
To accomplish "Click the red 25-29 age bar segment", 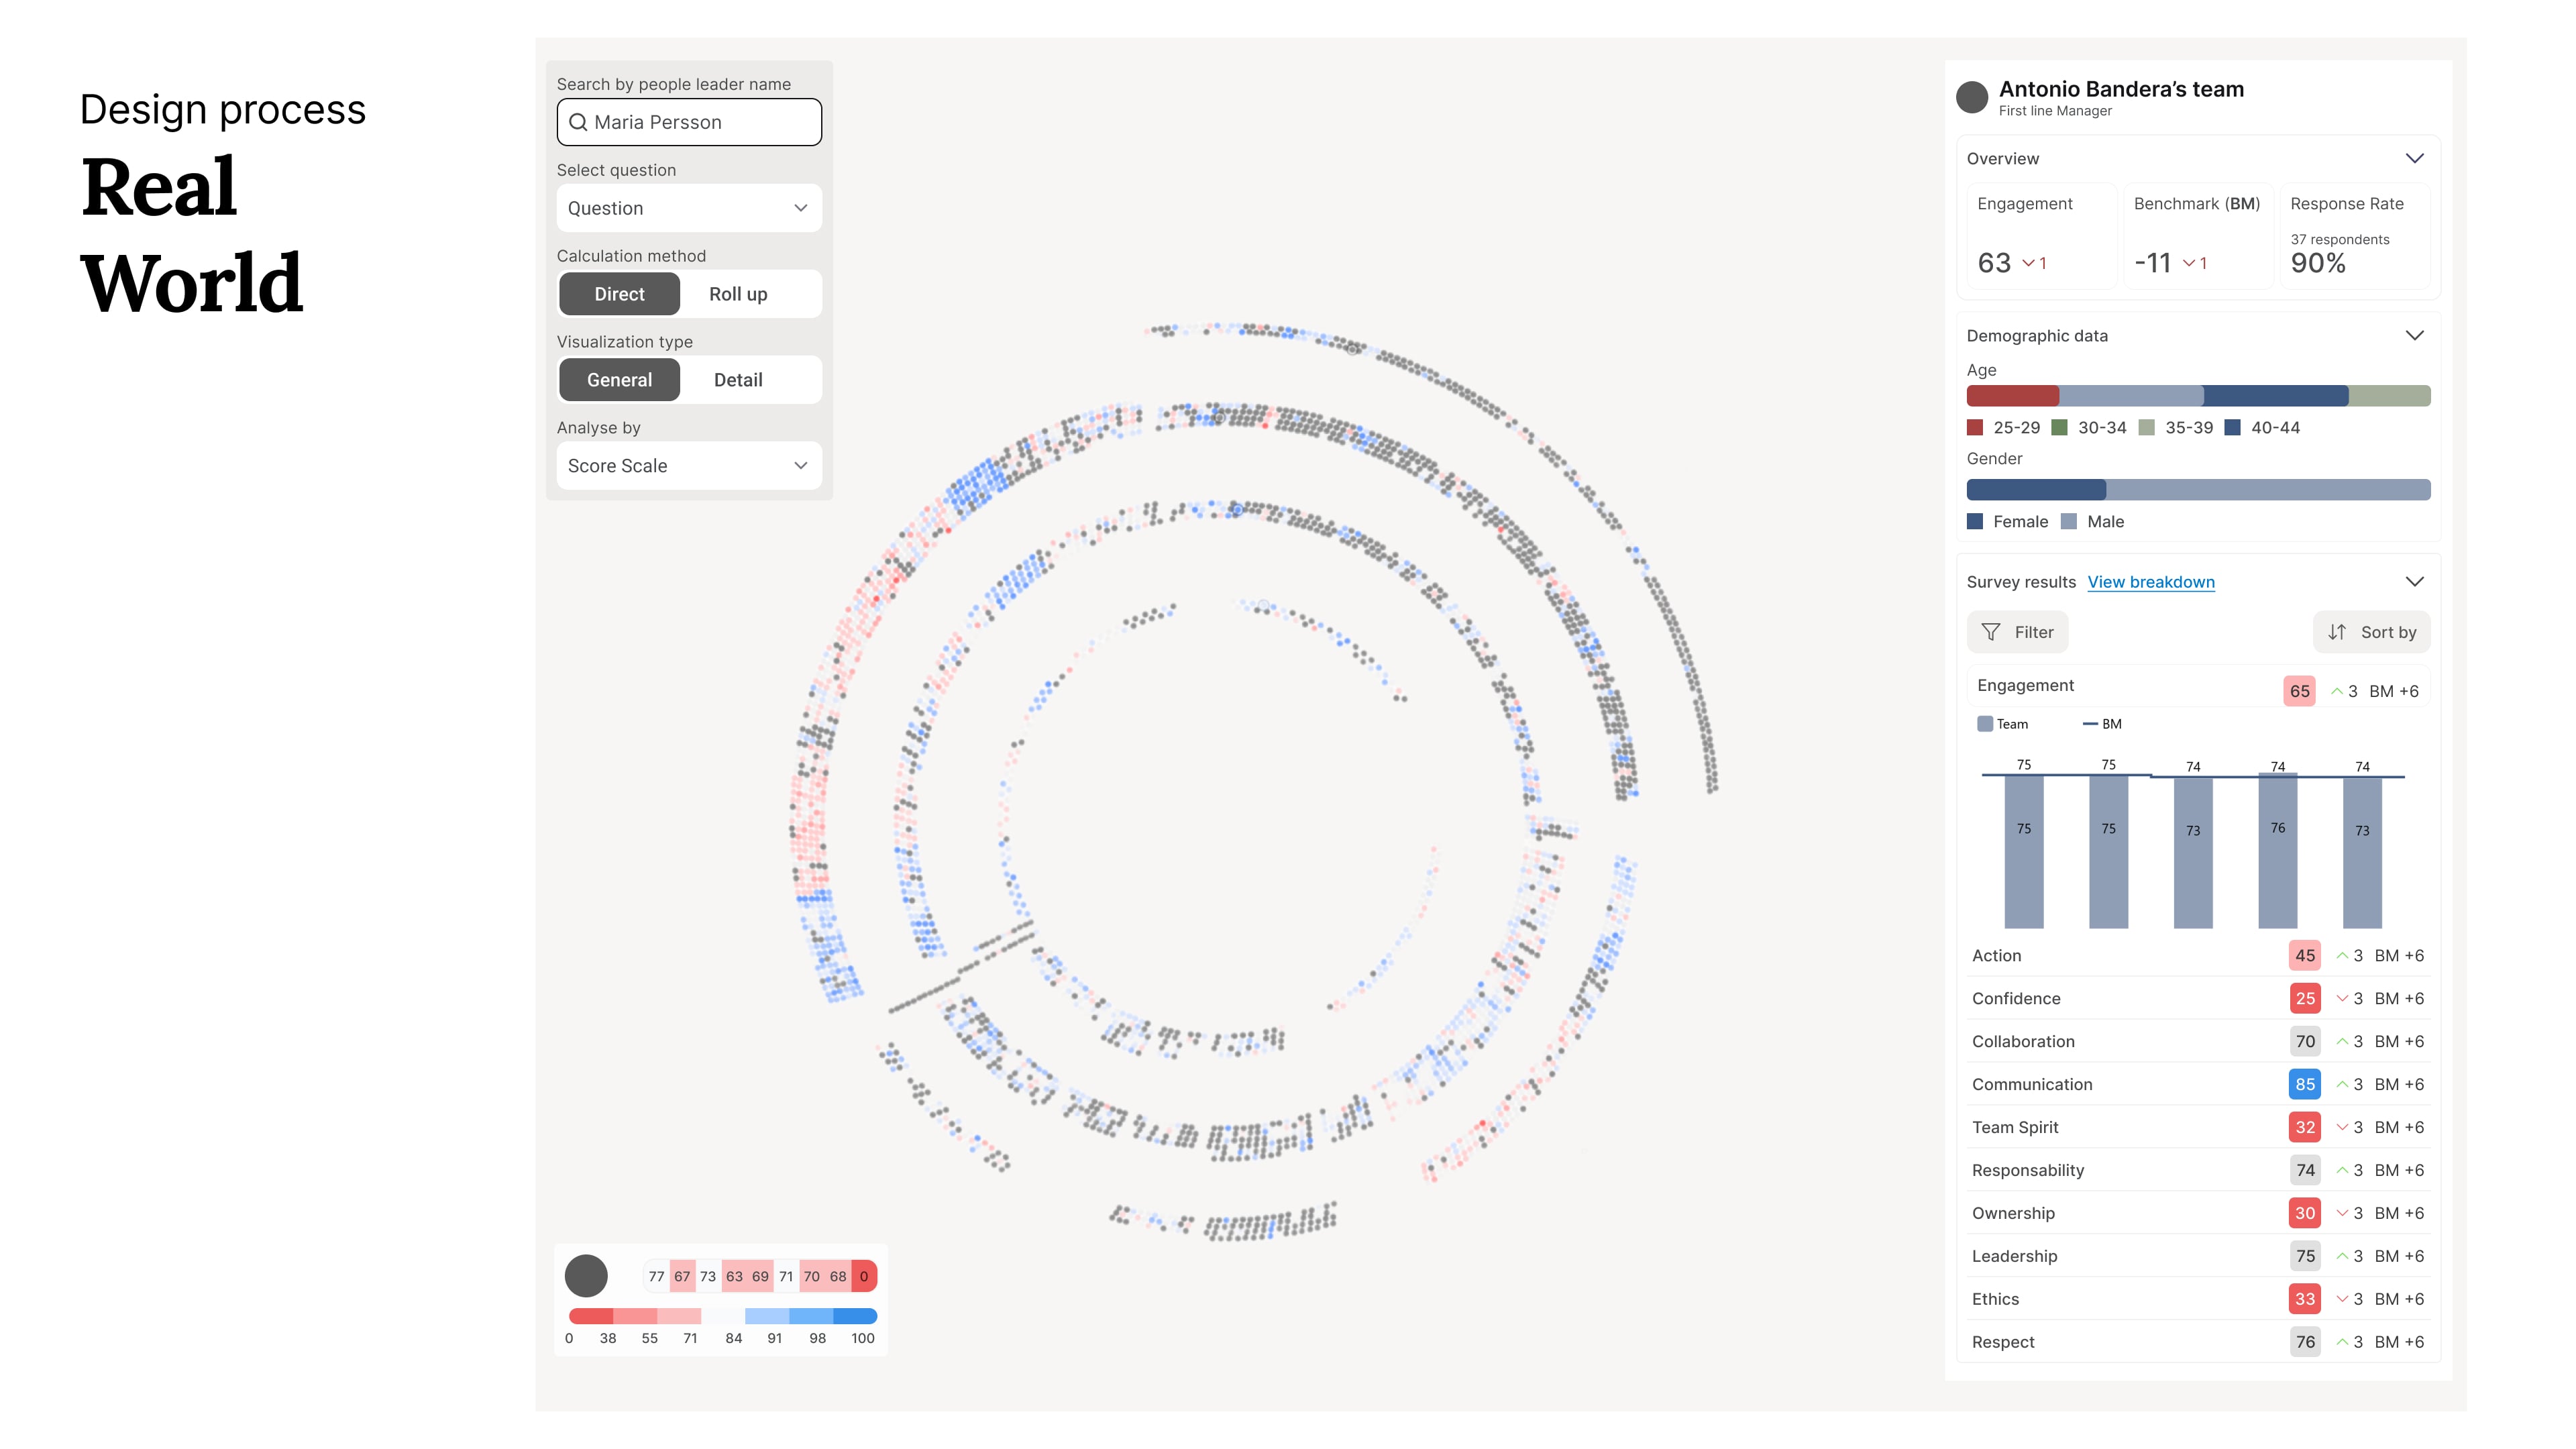I will coord(2012,396).
